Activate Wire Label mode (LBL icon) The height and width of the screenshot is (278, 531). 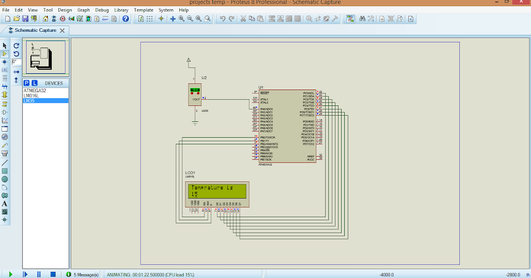(5, 70)
